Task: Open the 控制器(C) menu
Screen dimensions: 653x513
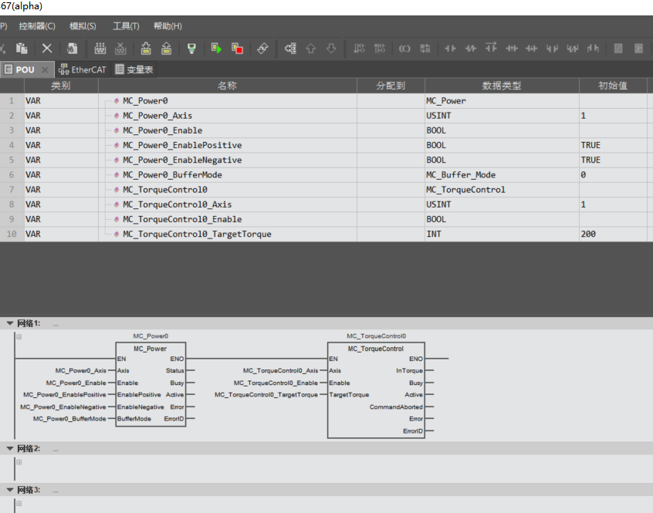Action: [36, 26]
